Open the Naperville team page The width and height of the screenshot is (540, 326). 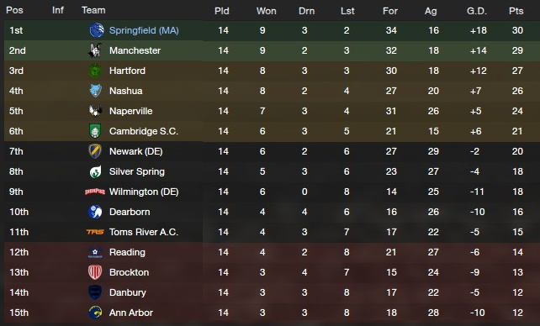131,111
